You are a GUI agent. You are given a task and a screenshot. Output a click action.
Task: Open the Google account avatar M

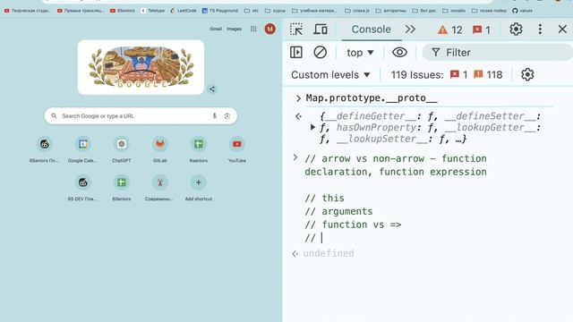tap(270, 29)
